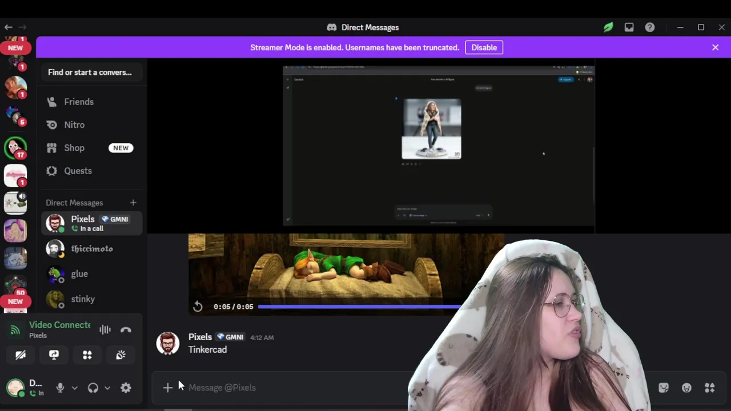Go back with the left arrow
The width and height of the screenshot is (731, 411).
[x=9, y=27]
